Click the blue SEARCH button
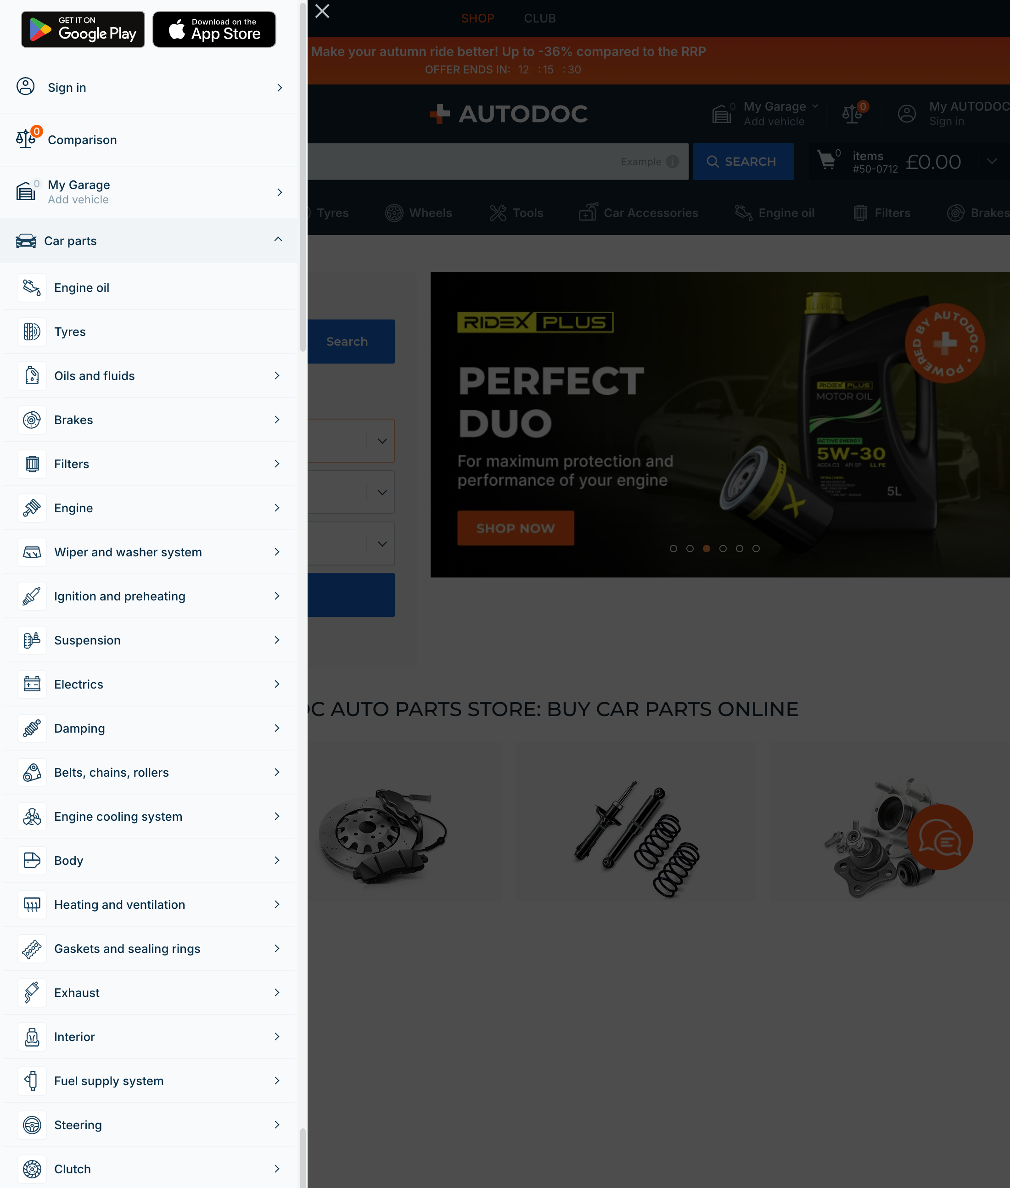Screen dimensions: 1010x1188 point(743,162)
